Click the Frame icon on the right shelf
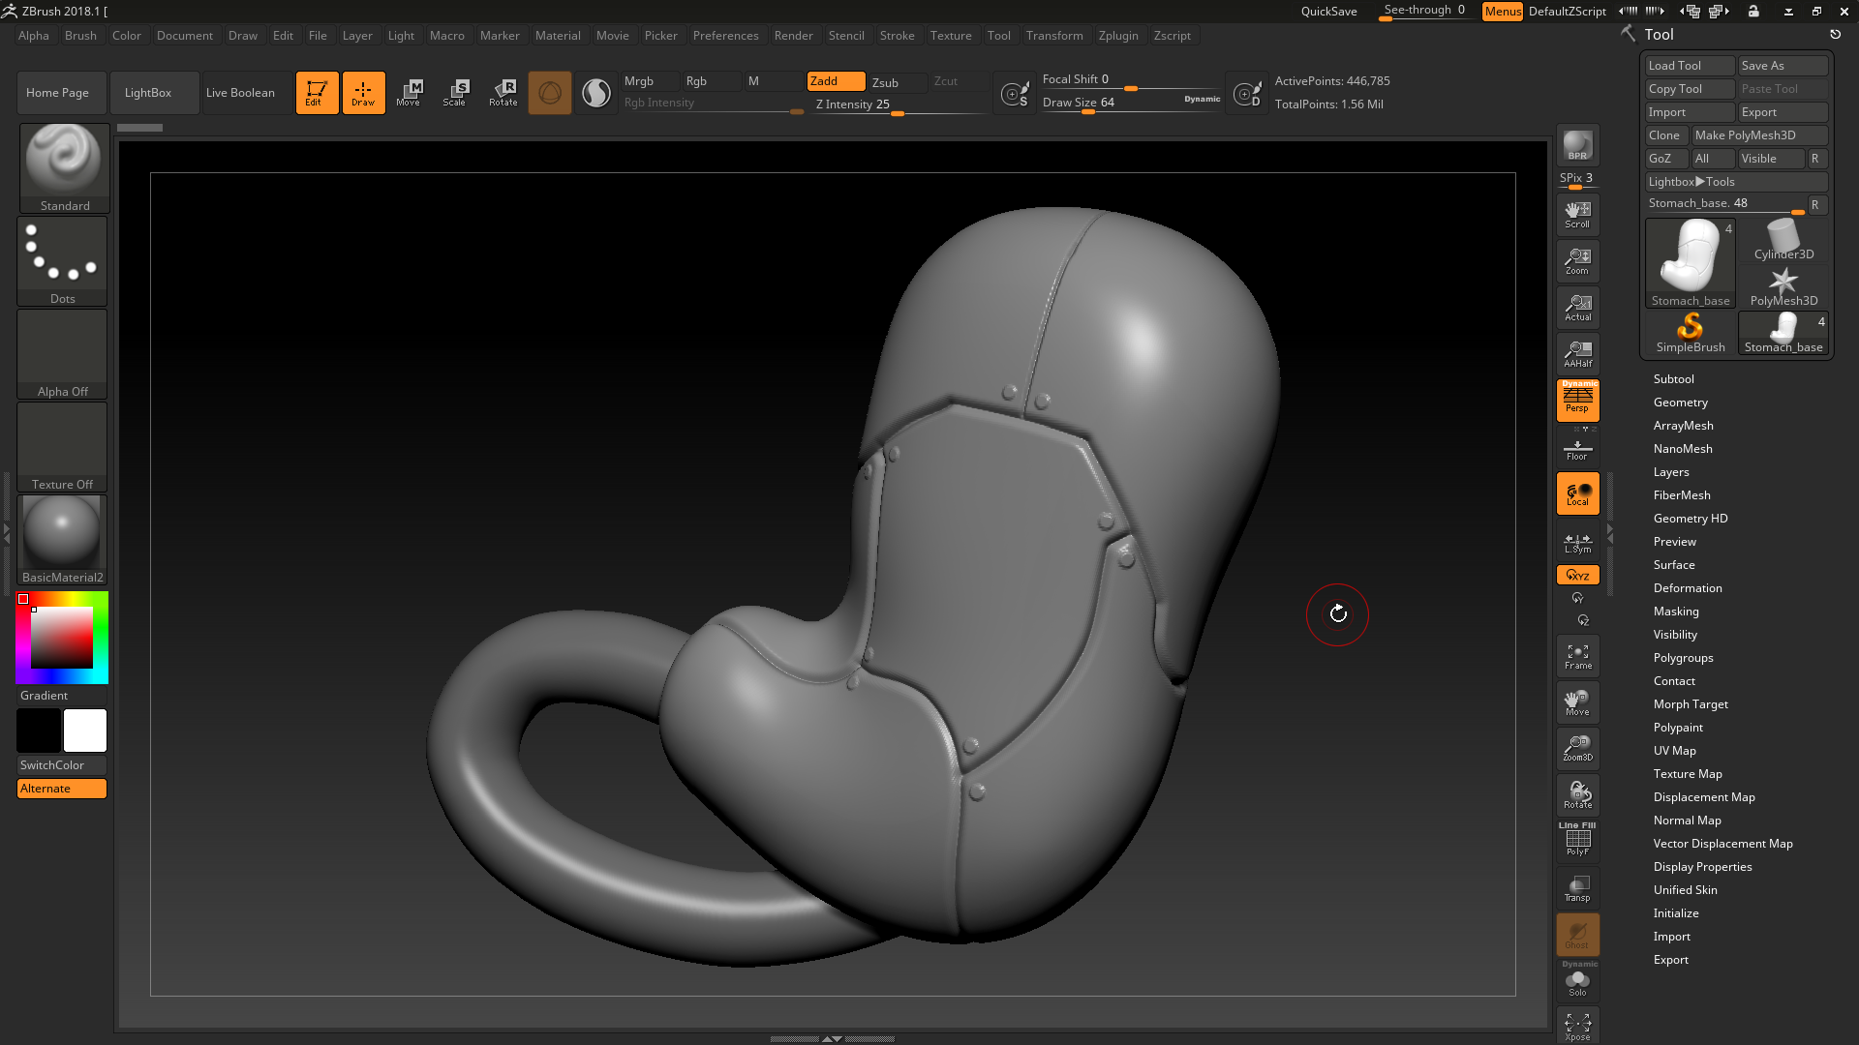Viewport: 1859px width, 1045px height. [1577, 655]
